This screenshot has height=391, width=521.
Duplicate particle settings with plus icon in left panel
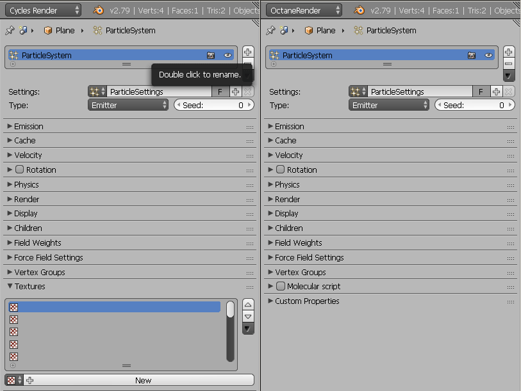tap(235, 92)
